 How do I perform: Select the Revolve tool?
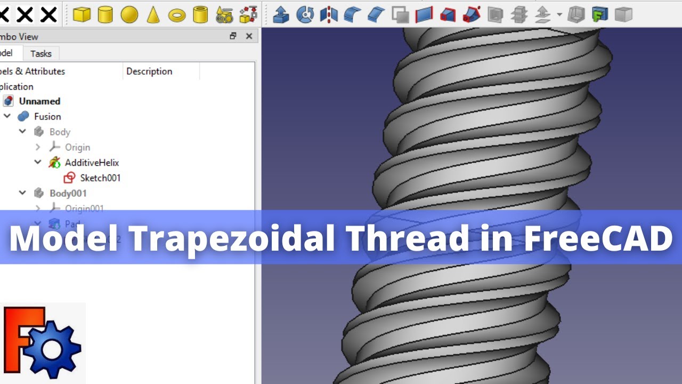[305, 14]
